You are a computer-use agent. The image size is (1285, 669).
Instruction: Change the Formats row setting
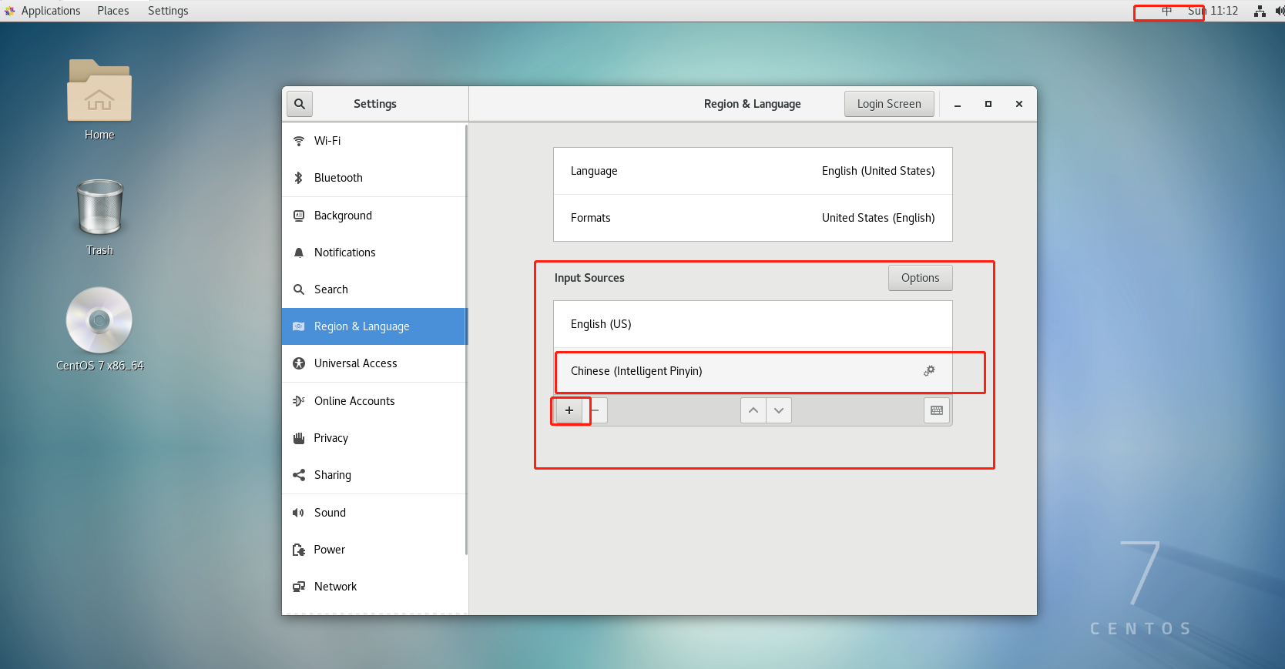753,218
